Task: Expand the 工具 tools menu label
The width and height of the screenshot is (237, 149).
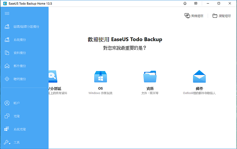Action: (x=17, y=142)
